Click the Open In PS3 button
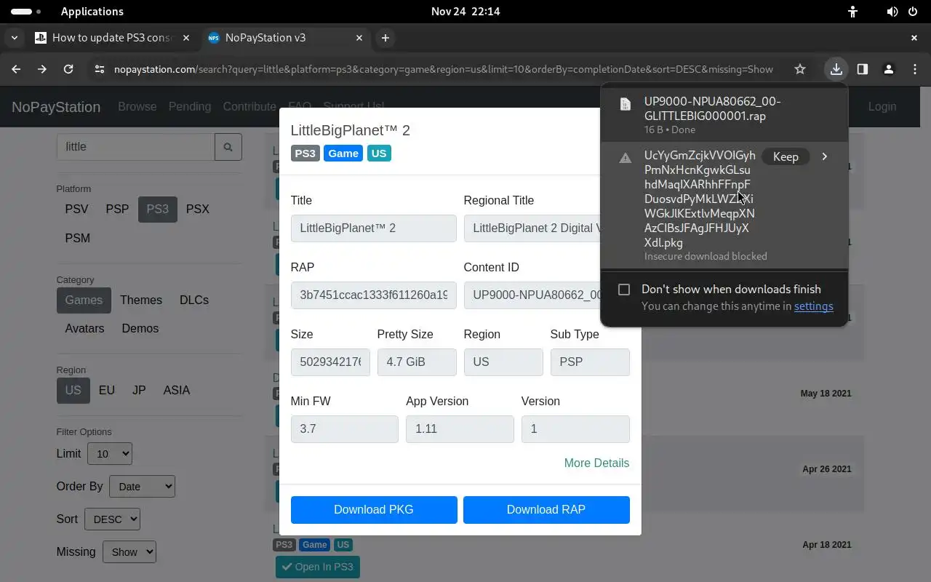The width and height of the screenshot is (931, 582). tap(318, 567)
